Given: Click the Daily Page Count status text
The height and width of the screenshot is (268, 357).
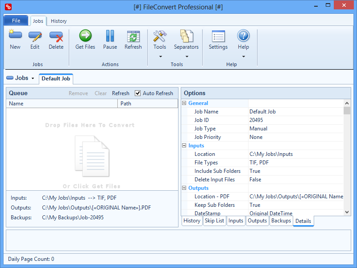Looking at the screenshot, I should (31, 259).
